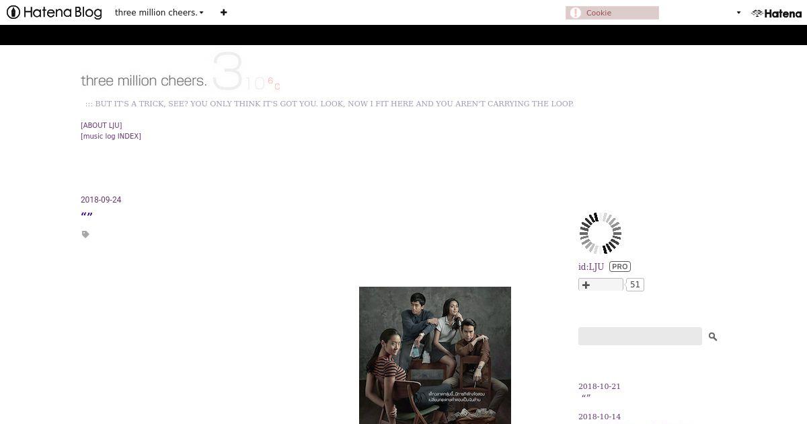Image resolution: width=807 pixels, height=424 pixels.
Task: Open the 2018-10-14 sidebar entry
Action: pos(599,417)
